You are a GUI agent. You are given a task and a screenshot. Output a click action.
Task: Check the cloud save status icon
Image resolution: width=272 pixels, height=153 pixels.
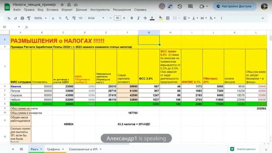(x=76, y=5)
